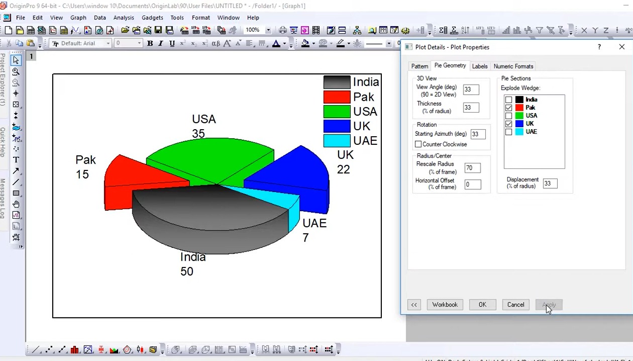Expand the left panel with << button
This screenshot has height=361, width=633.
point(414,305)
